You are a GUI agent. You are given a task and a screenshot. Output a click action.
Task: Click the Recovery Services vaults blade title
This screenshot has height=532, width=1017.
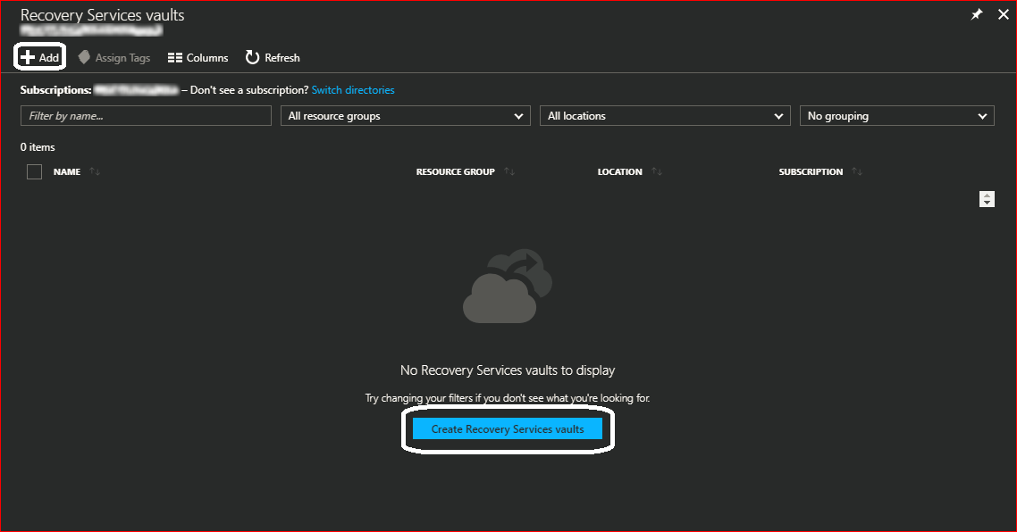103,15
